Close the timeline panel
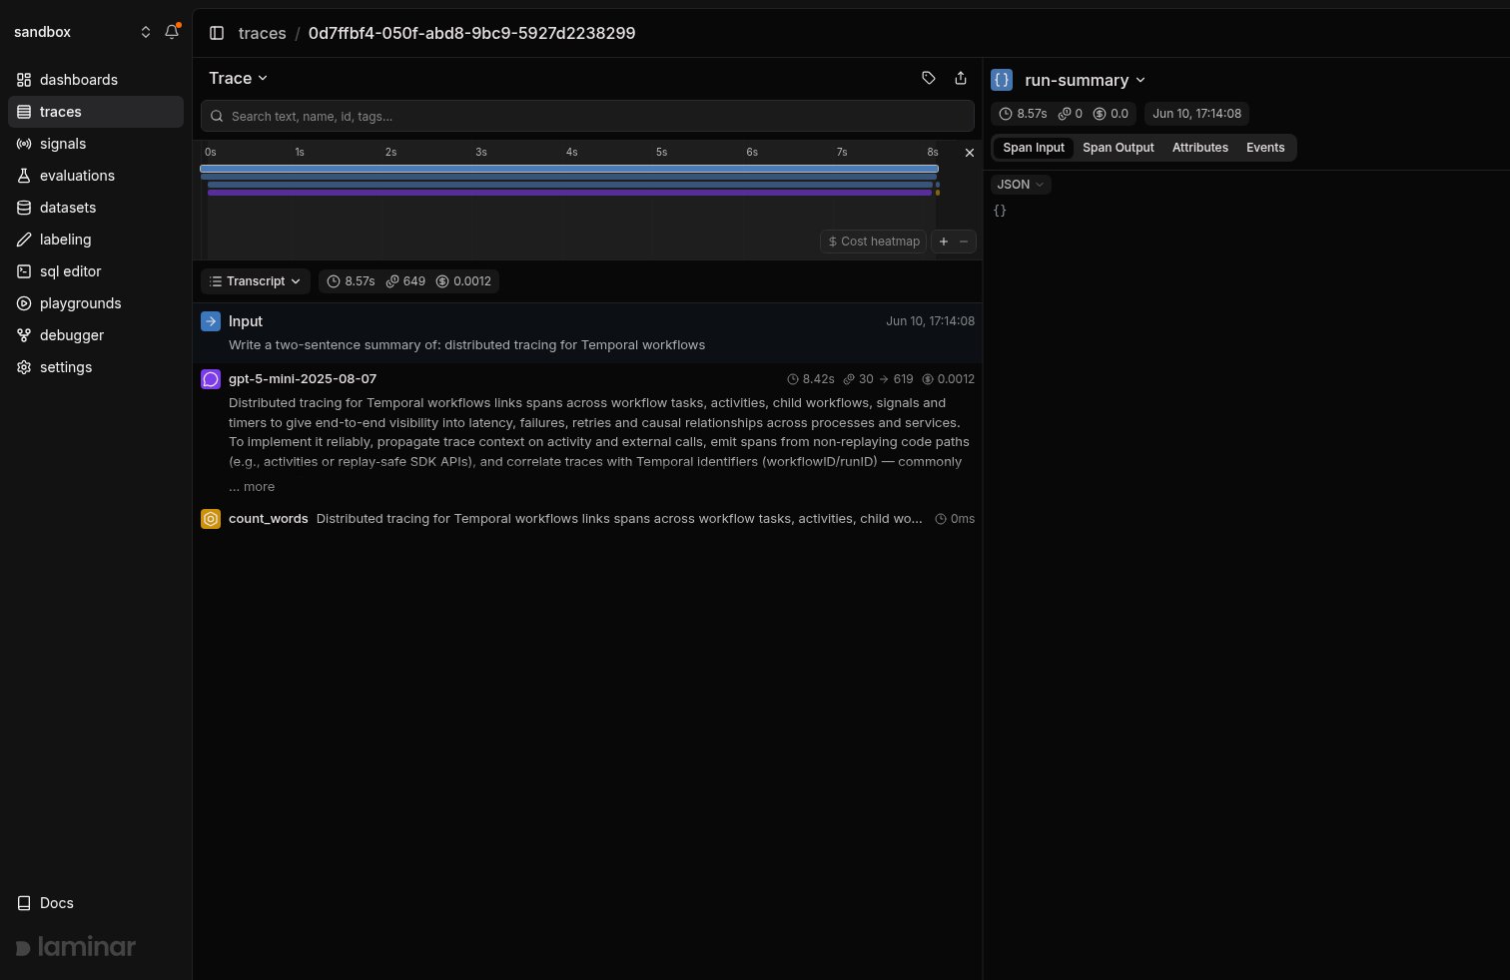 pyautogui.click(x=969, y=153)
